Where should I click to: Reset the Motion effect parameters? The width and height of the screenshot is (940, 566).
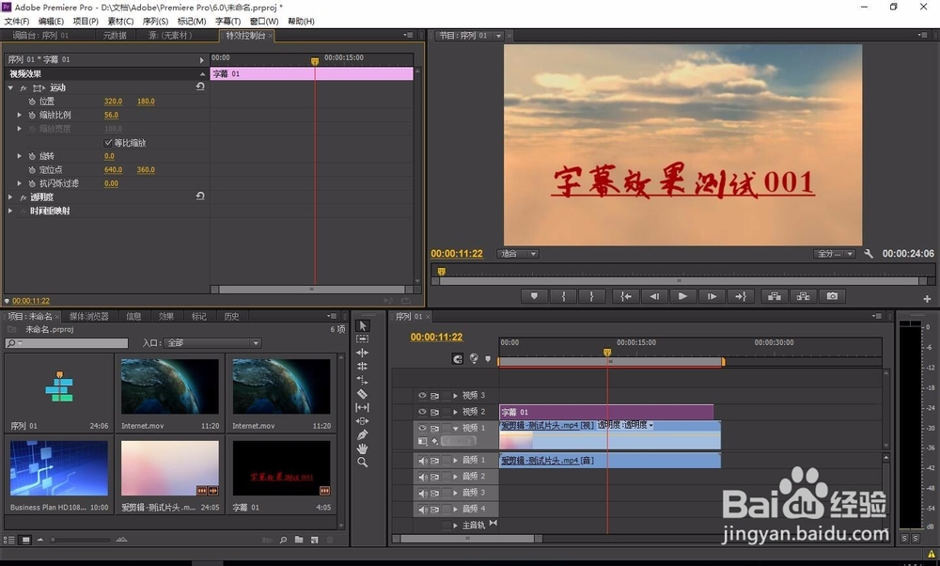pos(200,86)
